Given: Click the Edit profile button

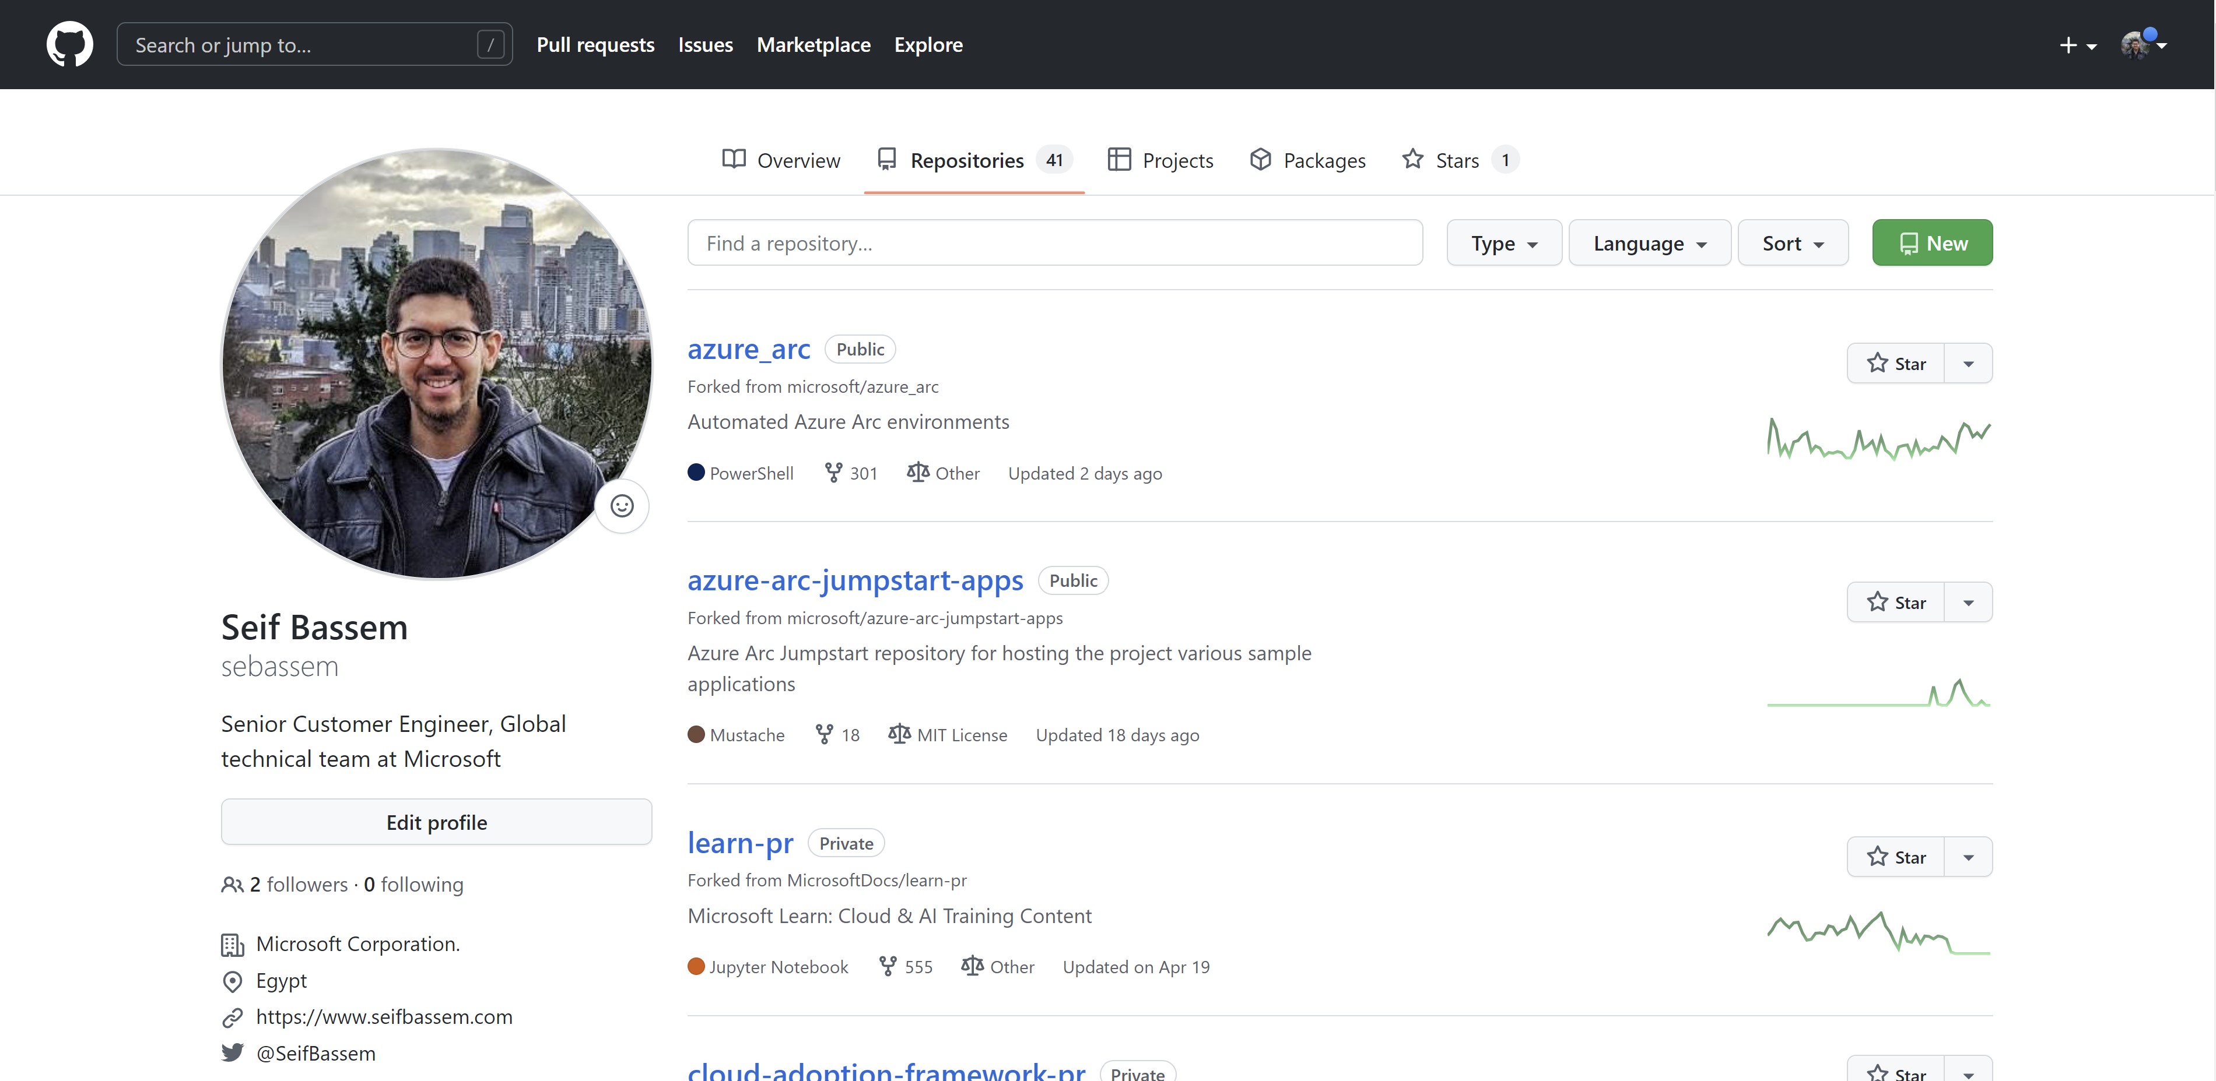Looking at the screenshot, I should 436,822.
